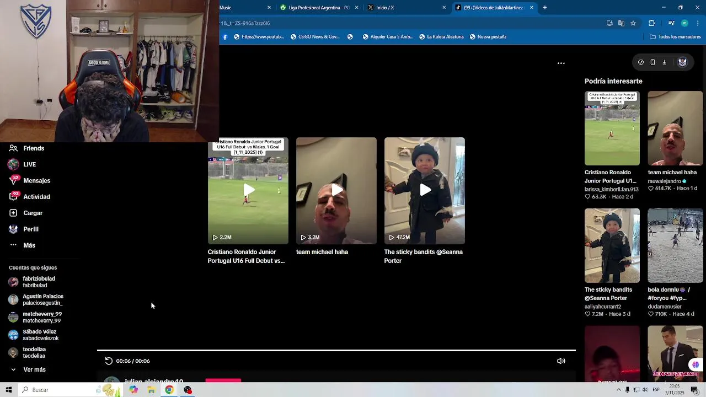This screenshot has width=706, height=397.
Task: Switch to Liga Profesional Argentina tab
Action: [x=319, y=8]
